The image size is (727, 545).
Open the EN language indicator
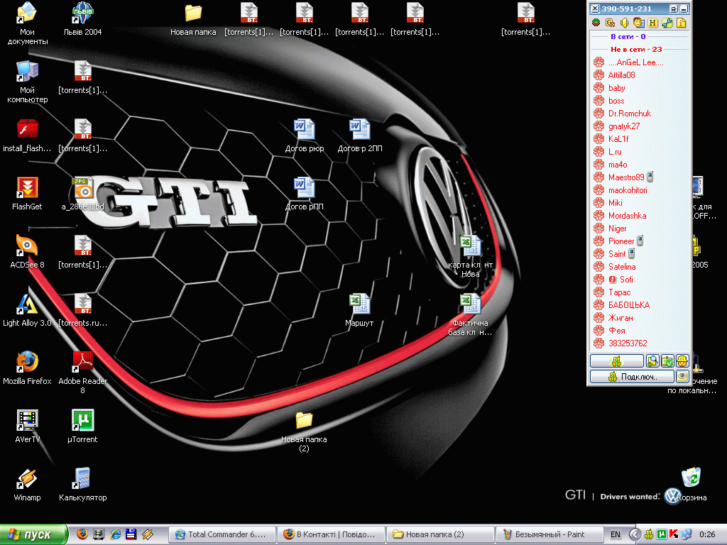point(616,534)
